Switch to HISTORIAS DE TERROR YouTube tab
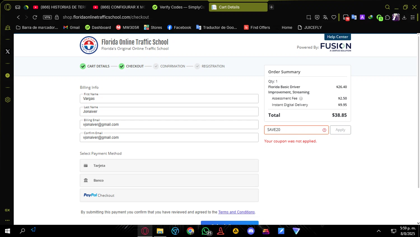 pyautogui.click(x=60, y=7)
